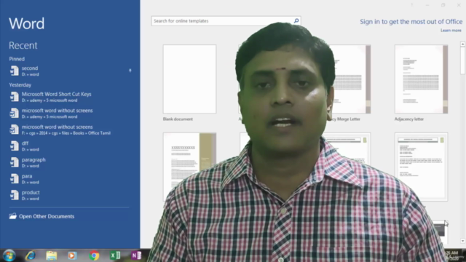This screenshot has height=262, width=466.
Task: Open Excel from the taskbar
Action: click(115, 255)
